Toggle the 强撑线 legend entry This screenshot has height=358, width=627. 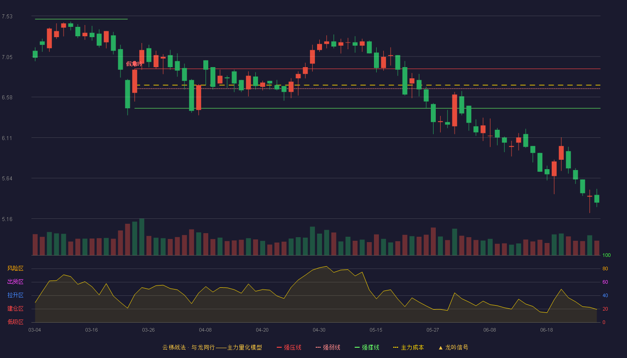point(367,347)
